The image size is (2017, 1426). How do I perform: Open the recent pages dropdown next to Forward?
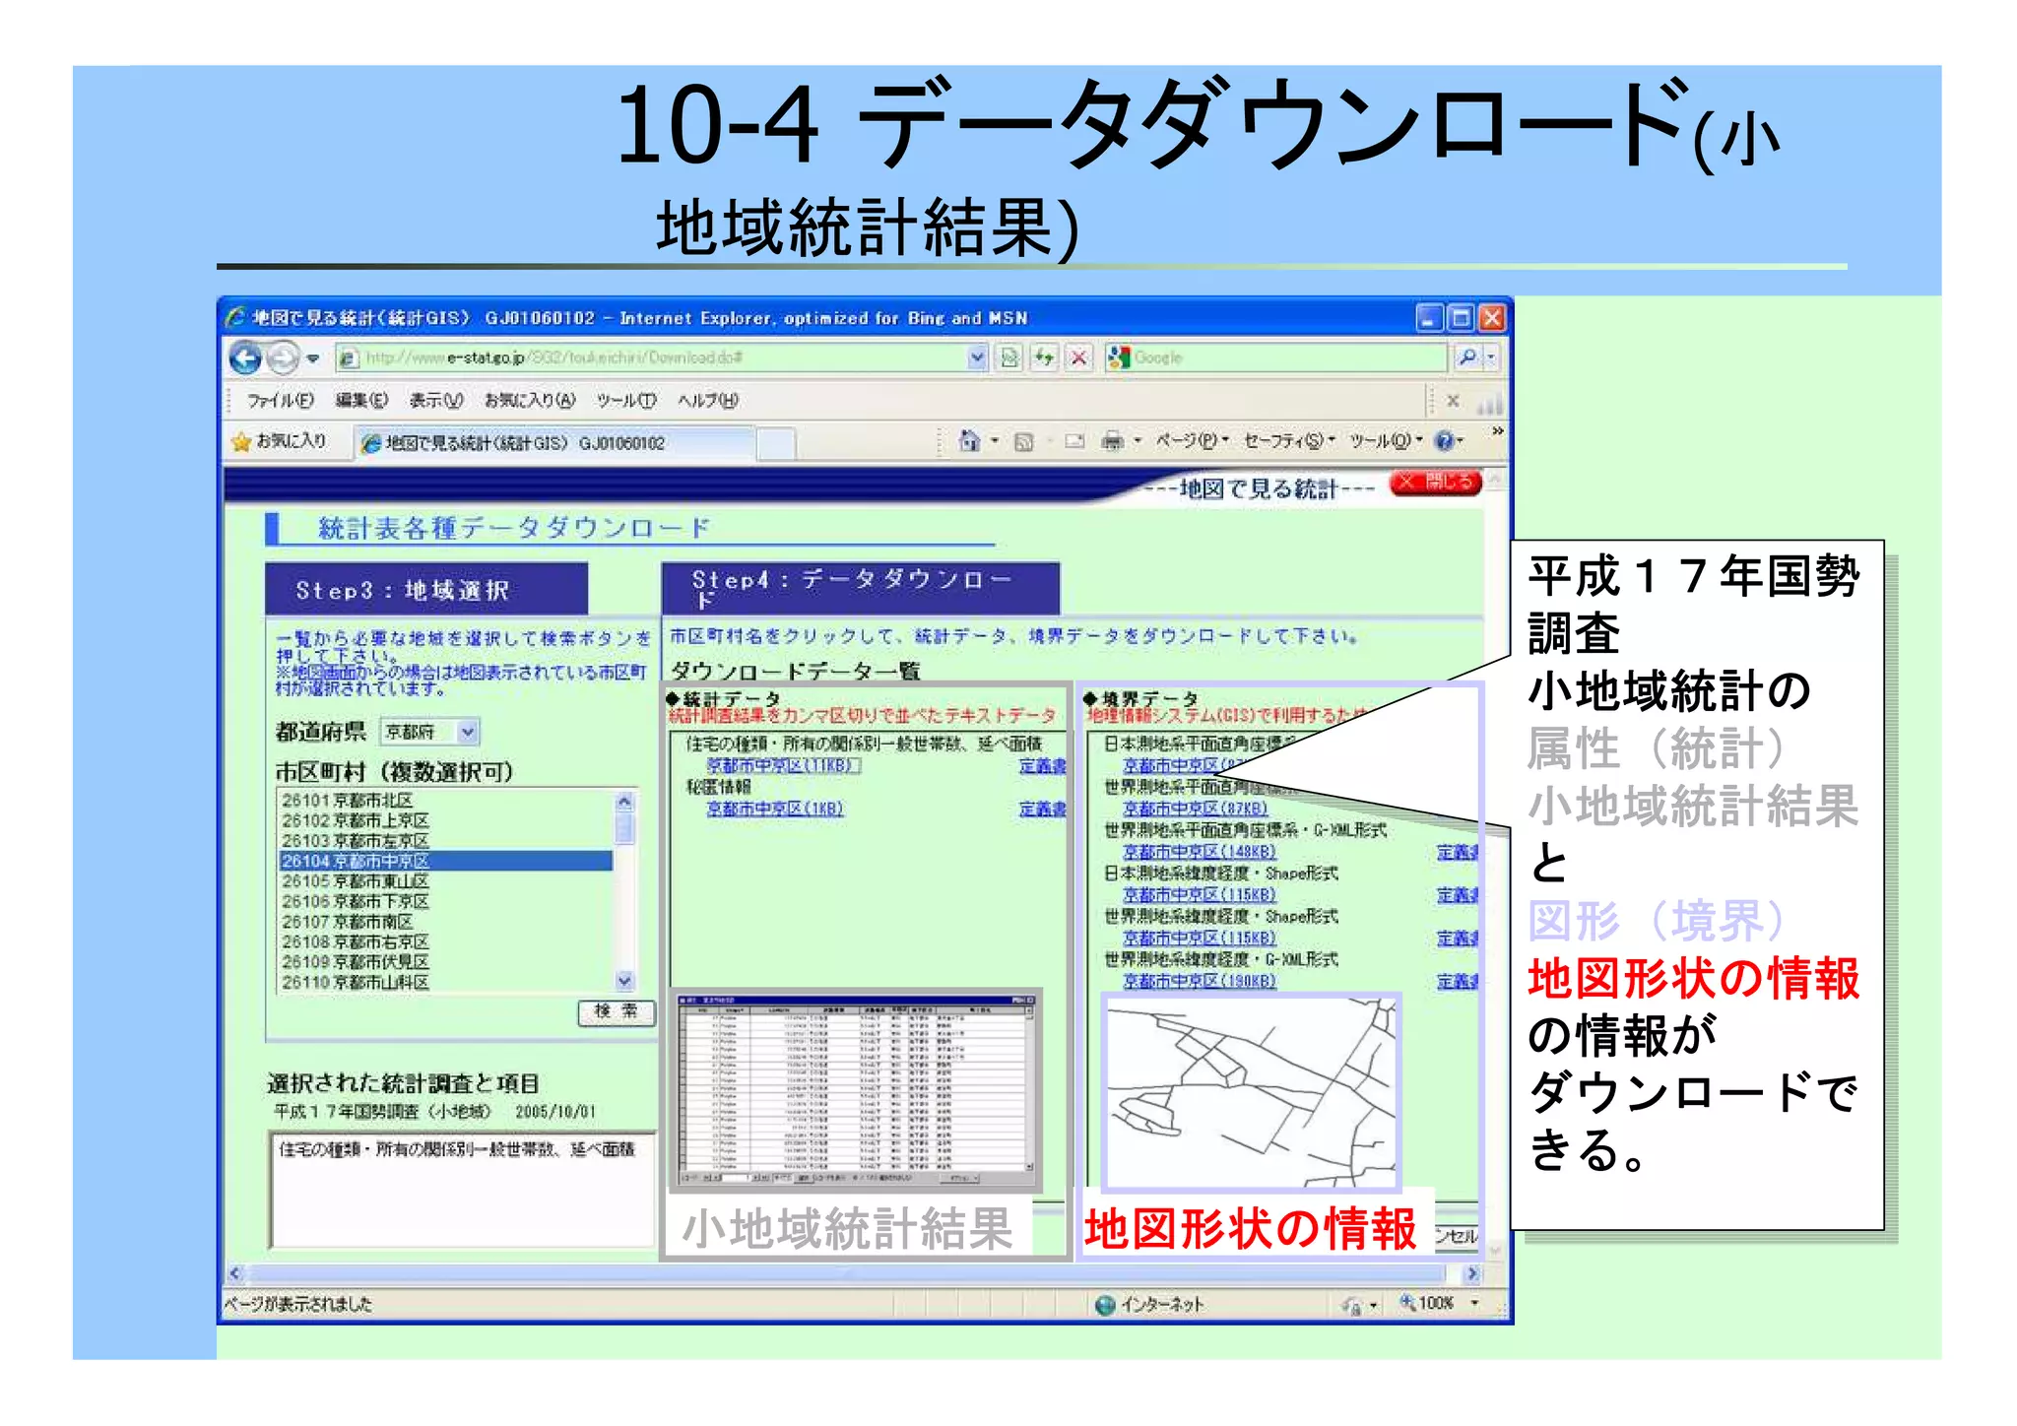click(x=313, y=358)
